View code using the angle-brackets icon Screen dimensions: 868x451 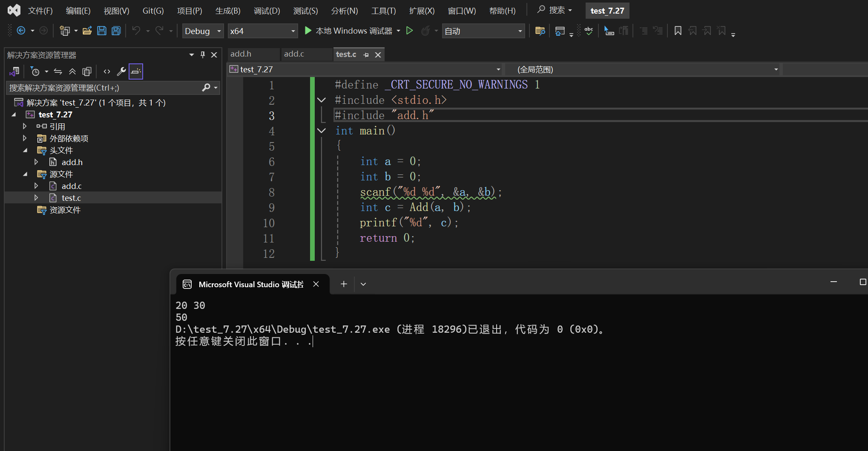106,71
